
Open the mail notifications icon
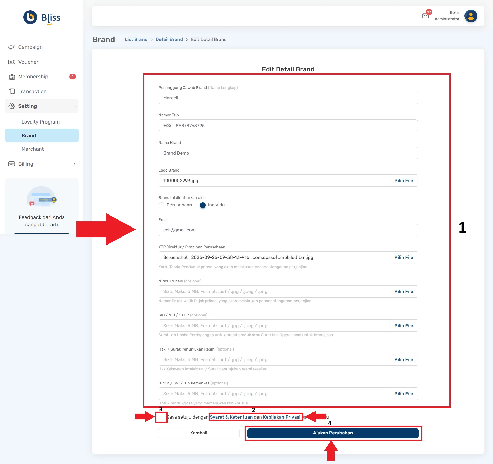(425, 16)
